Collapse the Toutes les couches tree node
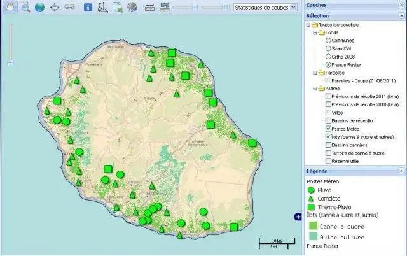The width and height of the screenshot is (407, 256). (308, 25)
